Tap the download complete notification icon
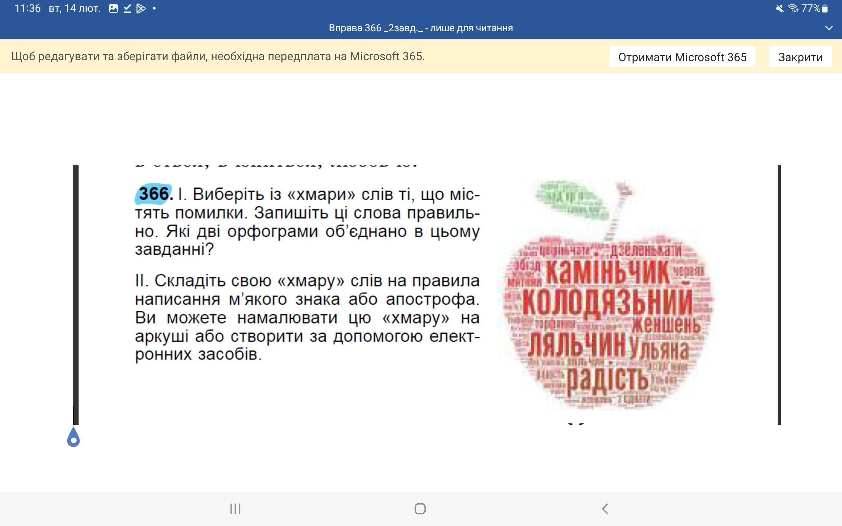 coord(127,8)
